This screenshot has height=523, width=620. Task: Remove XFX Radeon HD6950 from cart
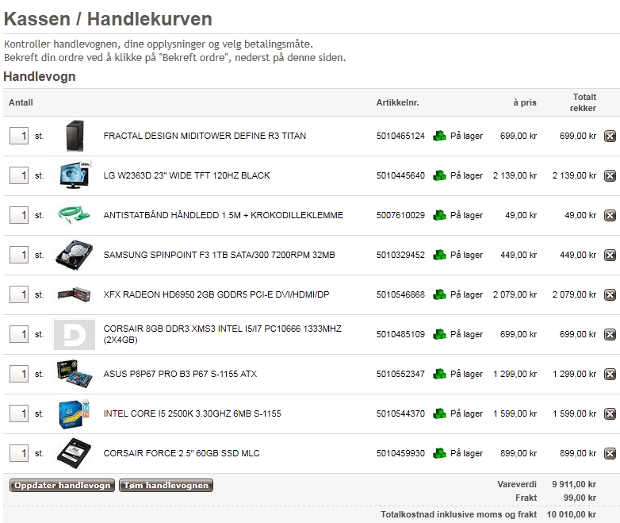610,295
